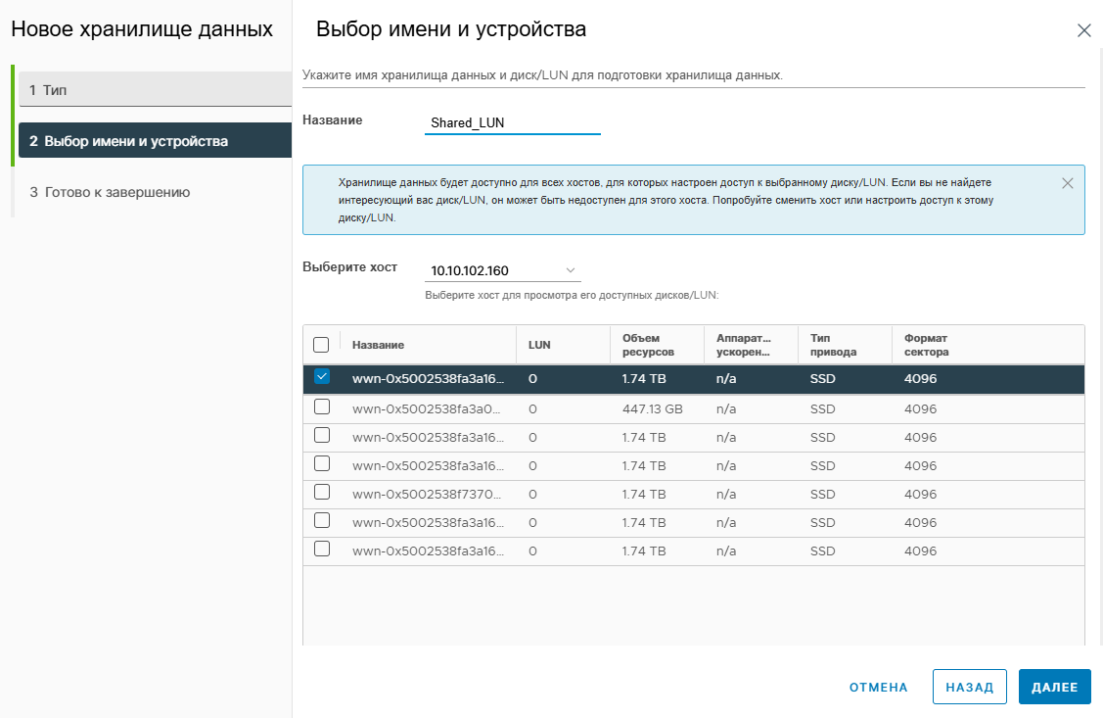
Task: Sort by the Тип привода column header
Action: (834, 345)
